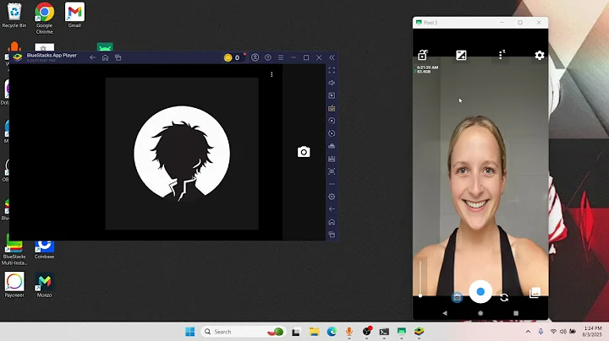Select the Gmail desktop shortcut
609x341 pixels.
pos(74,15)
